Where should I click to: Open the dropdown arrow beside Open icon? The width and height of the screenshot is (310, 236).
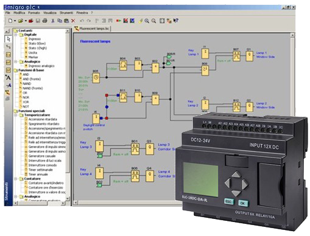pyautogui.click(x=26, y=21)
